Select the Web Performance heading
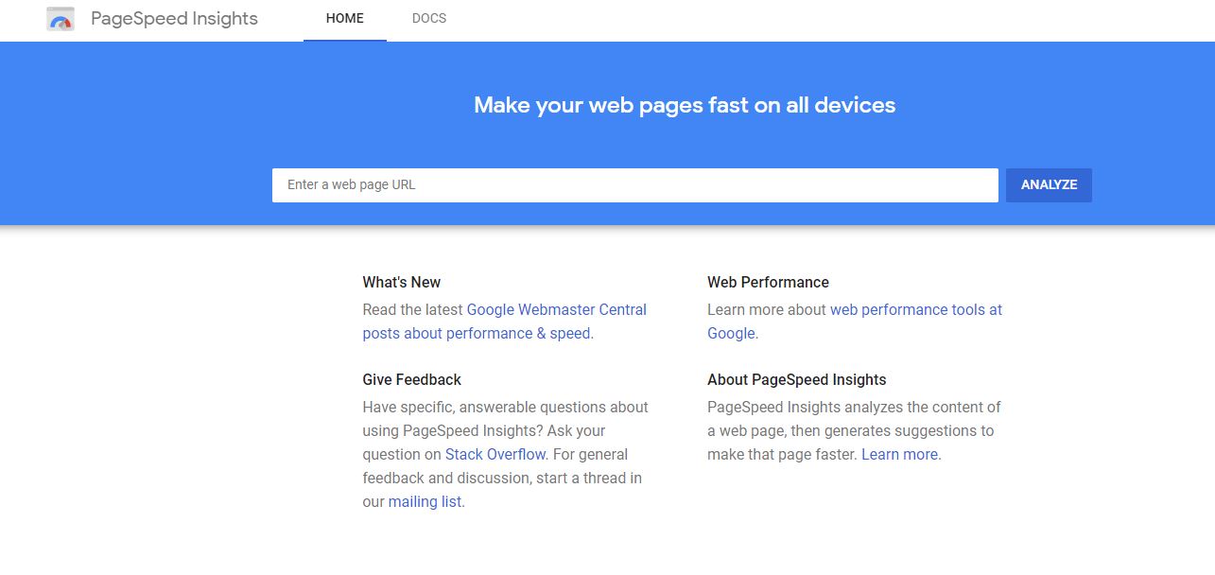 point(768,282)
